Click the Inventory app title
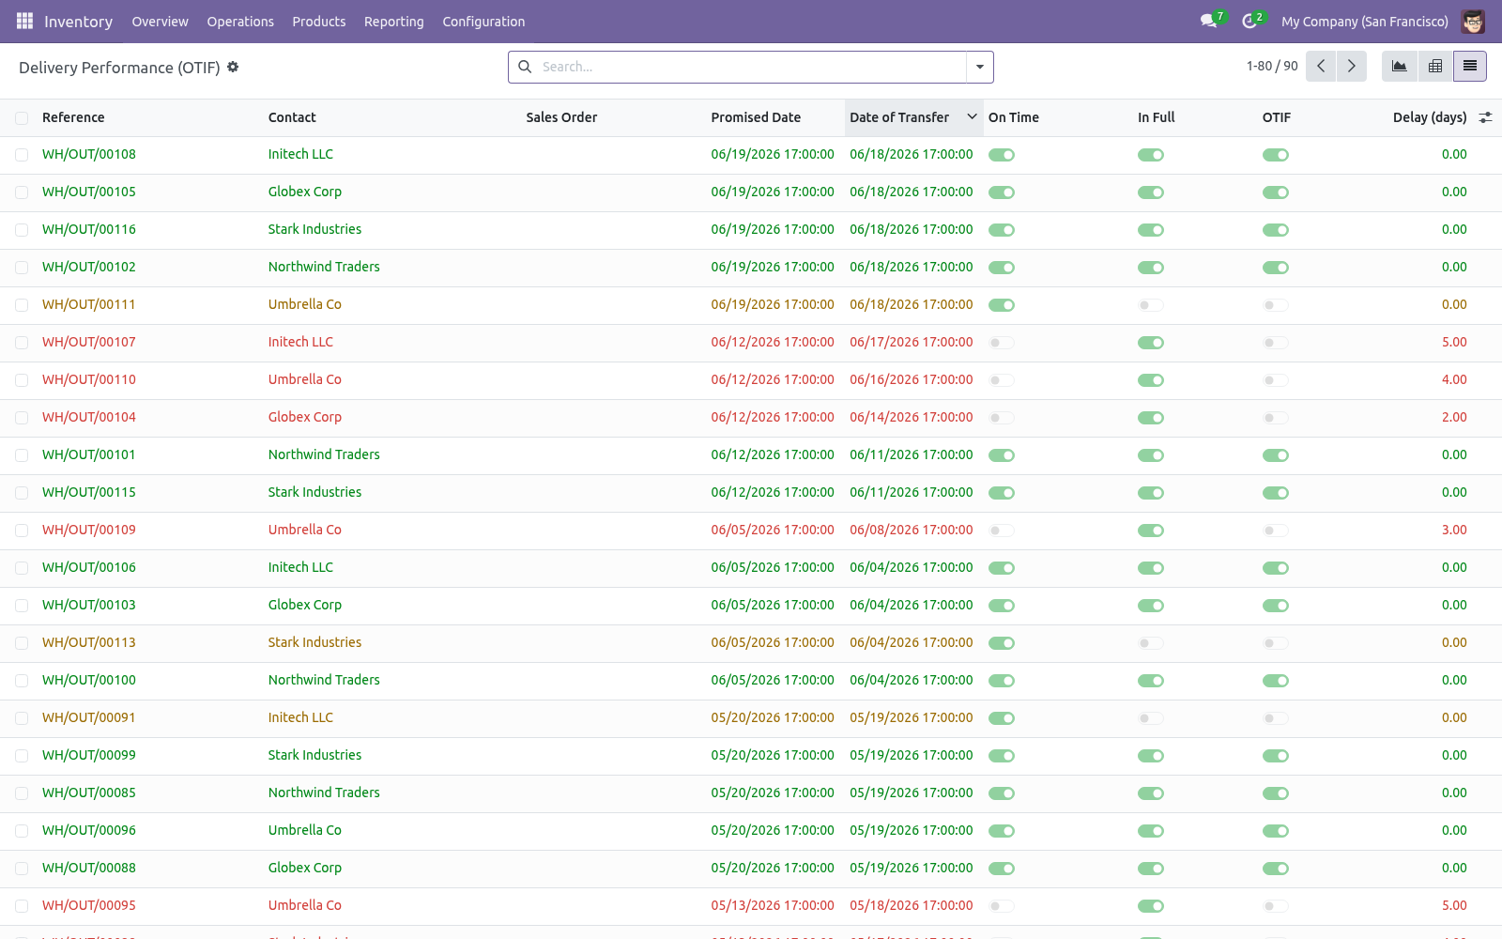Screen dimensions: 1502x939 click(78, 21)
